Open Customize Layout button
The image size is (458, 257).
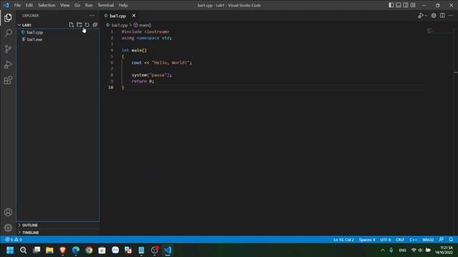coord(413,5)
